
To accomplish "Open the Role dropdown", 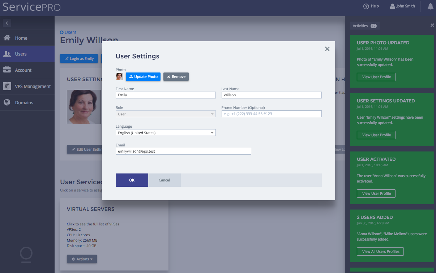I will click(x=166, y=114).
